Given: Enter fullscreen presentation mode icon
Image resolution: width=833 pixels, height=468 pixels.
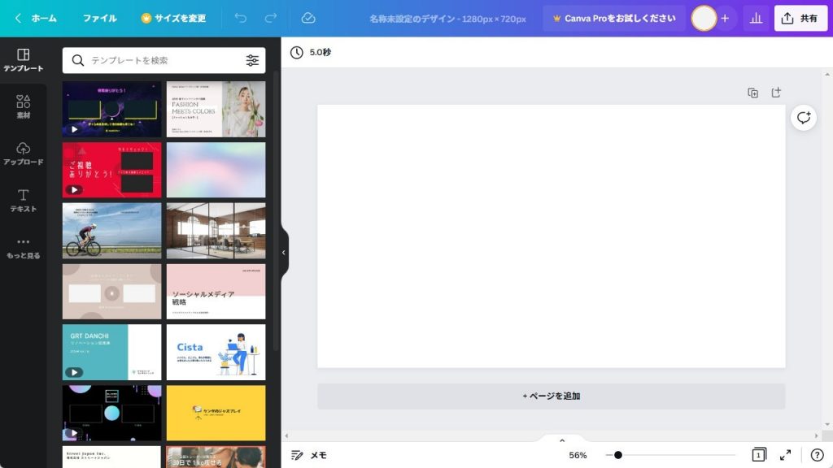Looking at the screenshot, I should pos(785,455).
